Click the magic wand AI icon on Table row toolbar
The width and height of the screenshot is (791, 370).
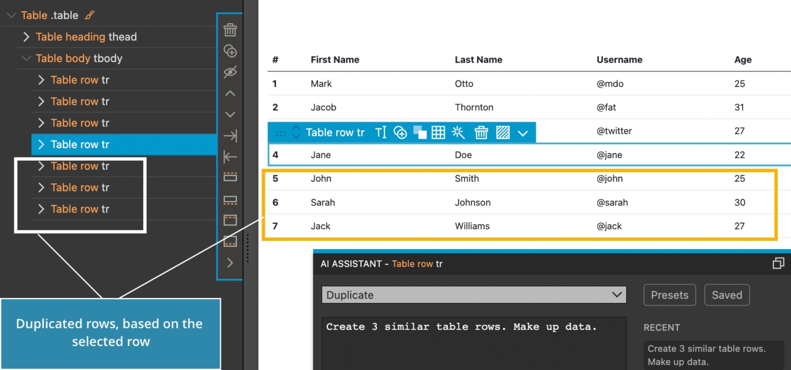pyautogui.click(x=458, y=132)
